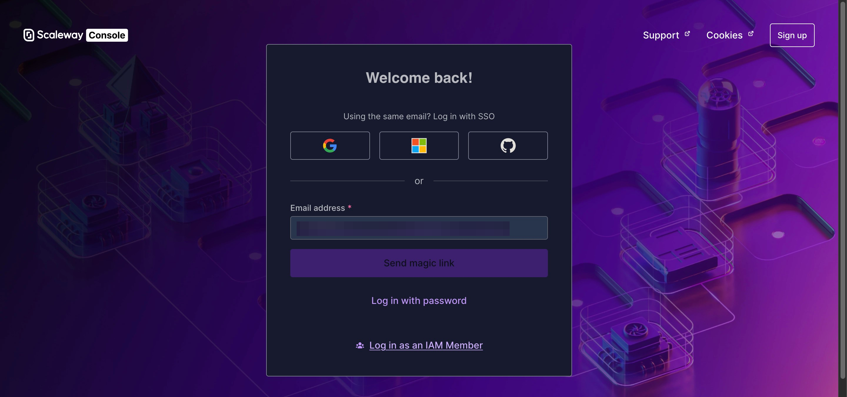Click the 'Log in with SSO' helper text
The height and width of the screenshot is (397, 847).
[463, 116]
